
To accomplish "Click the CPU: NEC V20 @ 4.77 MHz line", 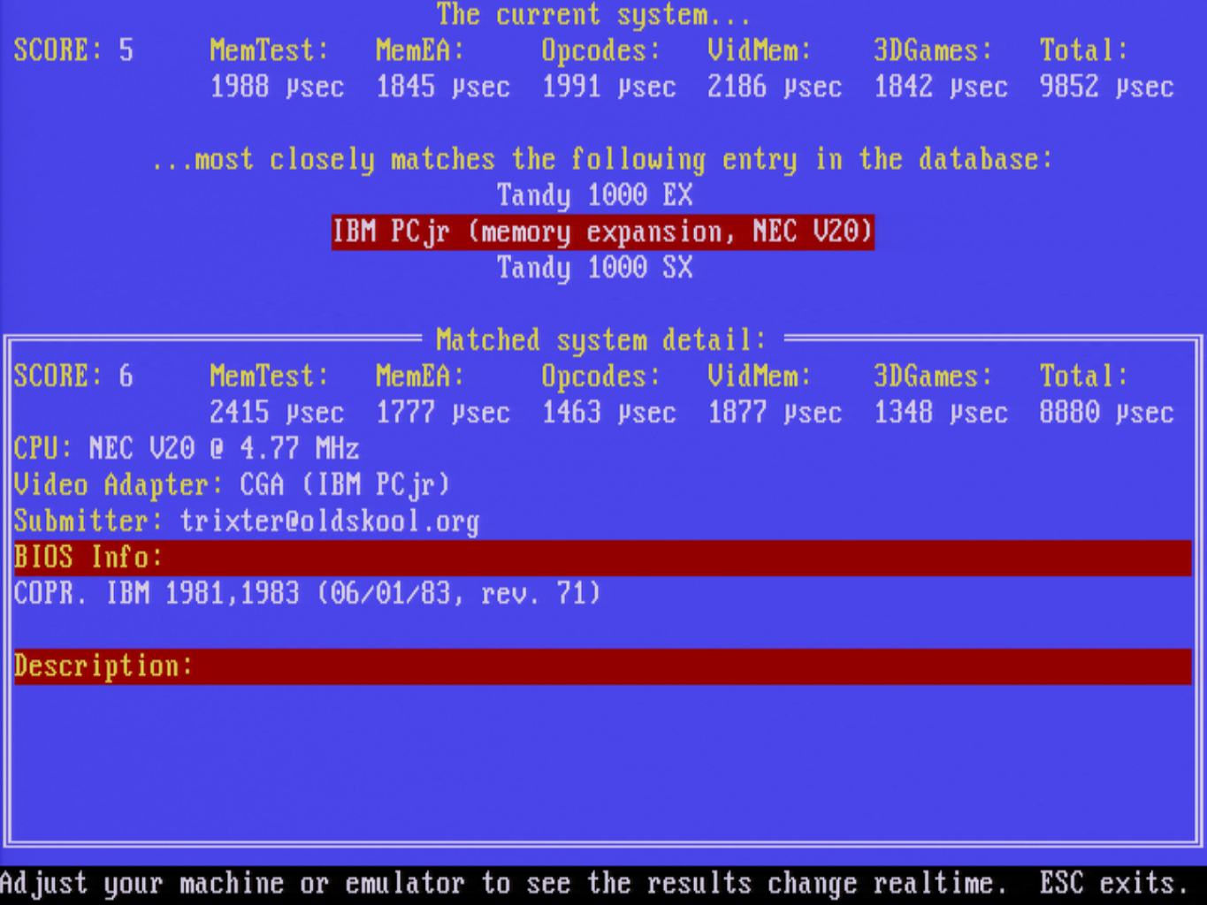I will pos(187,449).
